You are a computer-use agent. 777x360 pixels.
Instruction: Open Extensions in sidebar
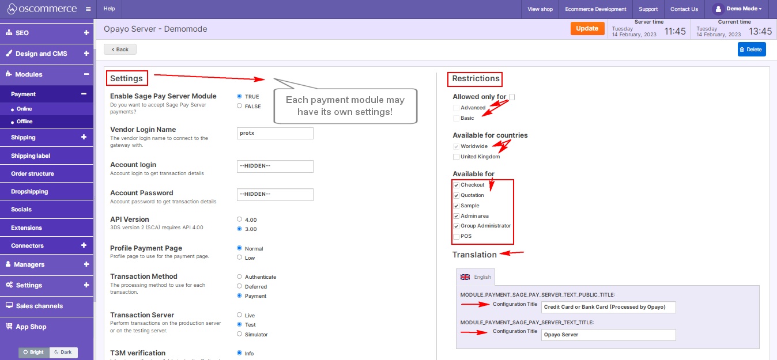click(46, 228)
